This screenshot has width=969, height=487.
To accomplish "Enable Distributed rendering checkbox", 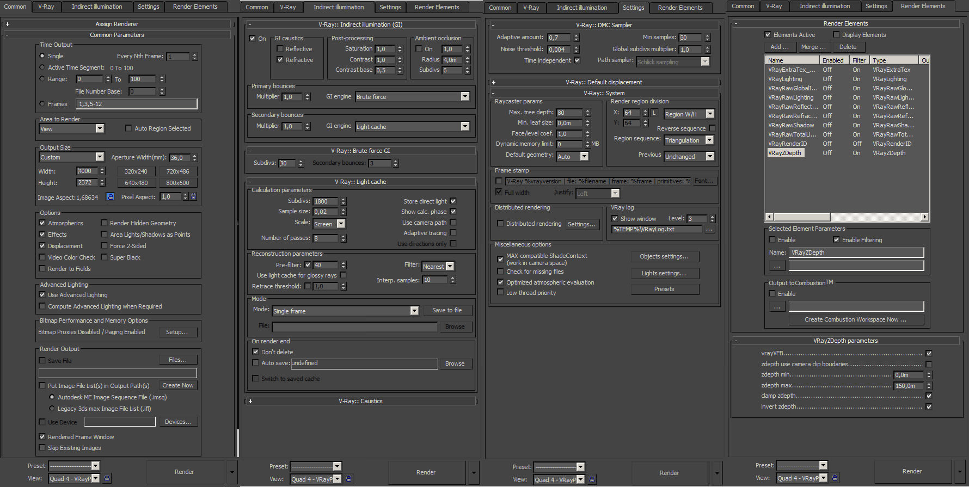I will point(500,224).
